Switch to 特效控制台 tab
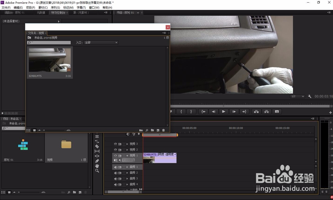This screenshot has width=333, height=200. tap(58, 13)
